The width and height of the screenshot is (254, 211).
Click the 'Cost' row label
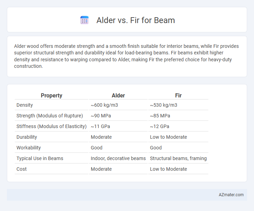coord(22,169)
